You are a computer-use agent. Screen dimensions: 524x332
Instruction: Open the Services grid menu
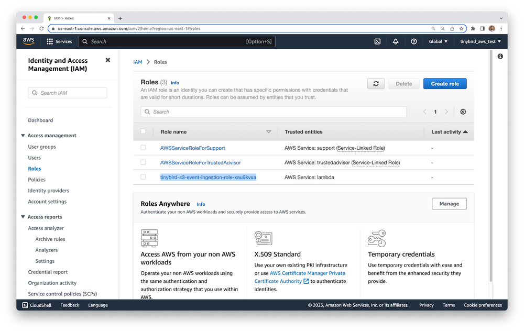(59, 41)
